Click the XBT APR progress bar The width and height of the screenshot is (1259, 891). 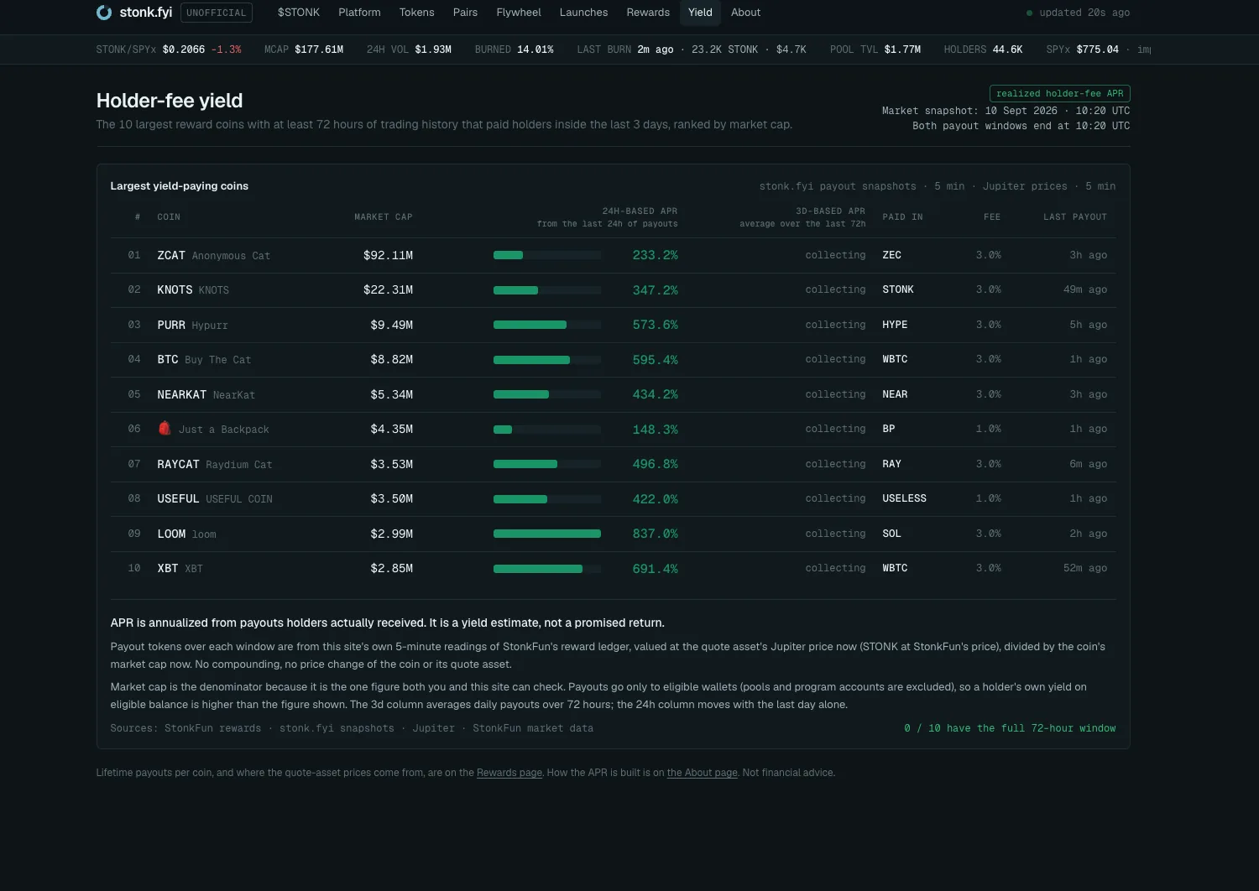pos(547,569)
